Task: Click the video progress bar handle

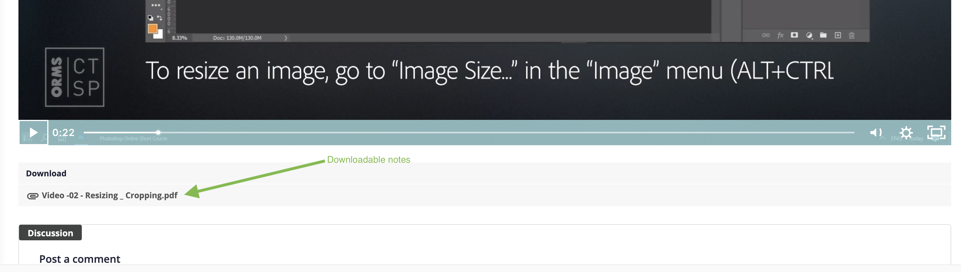Action: [x=158, y=133]
